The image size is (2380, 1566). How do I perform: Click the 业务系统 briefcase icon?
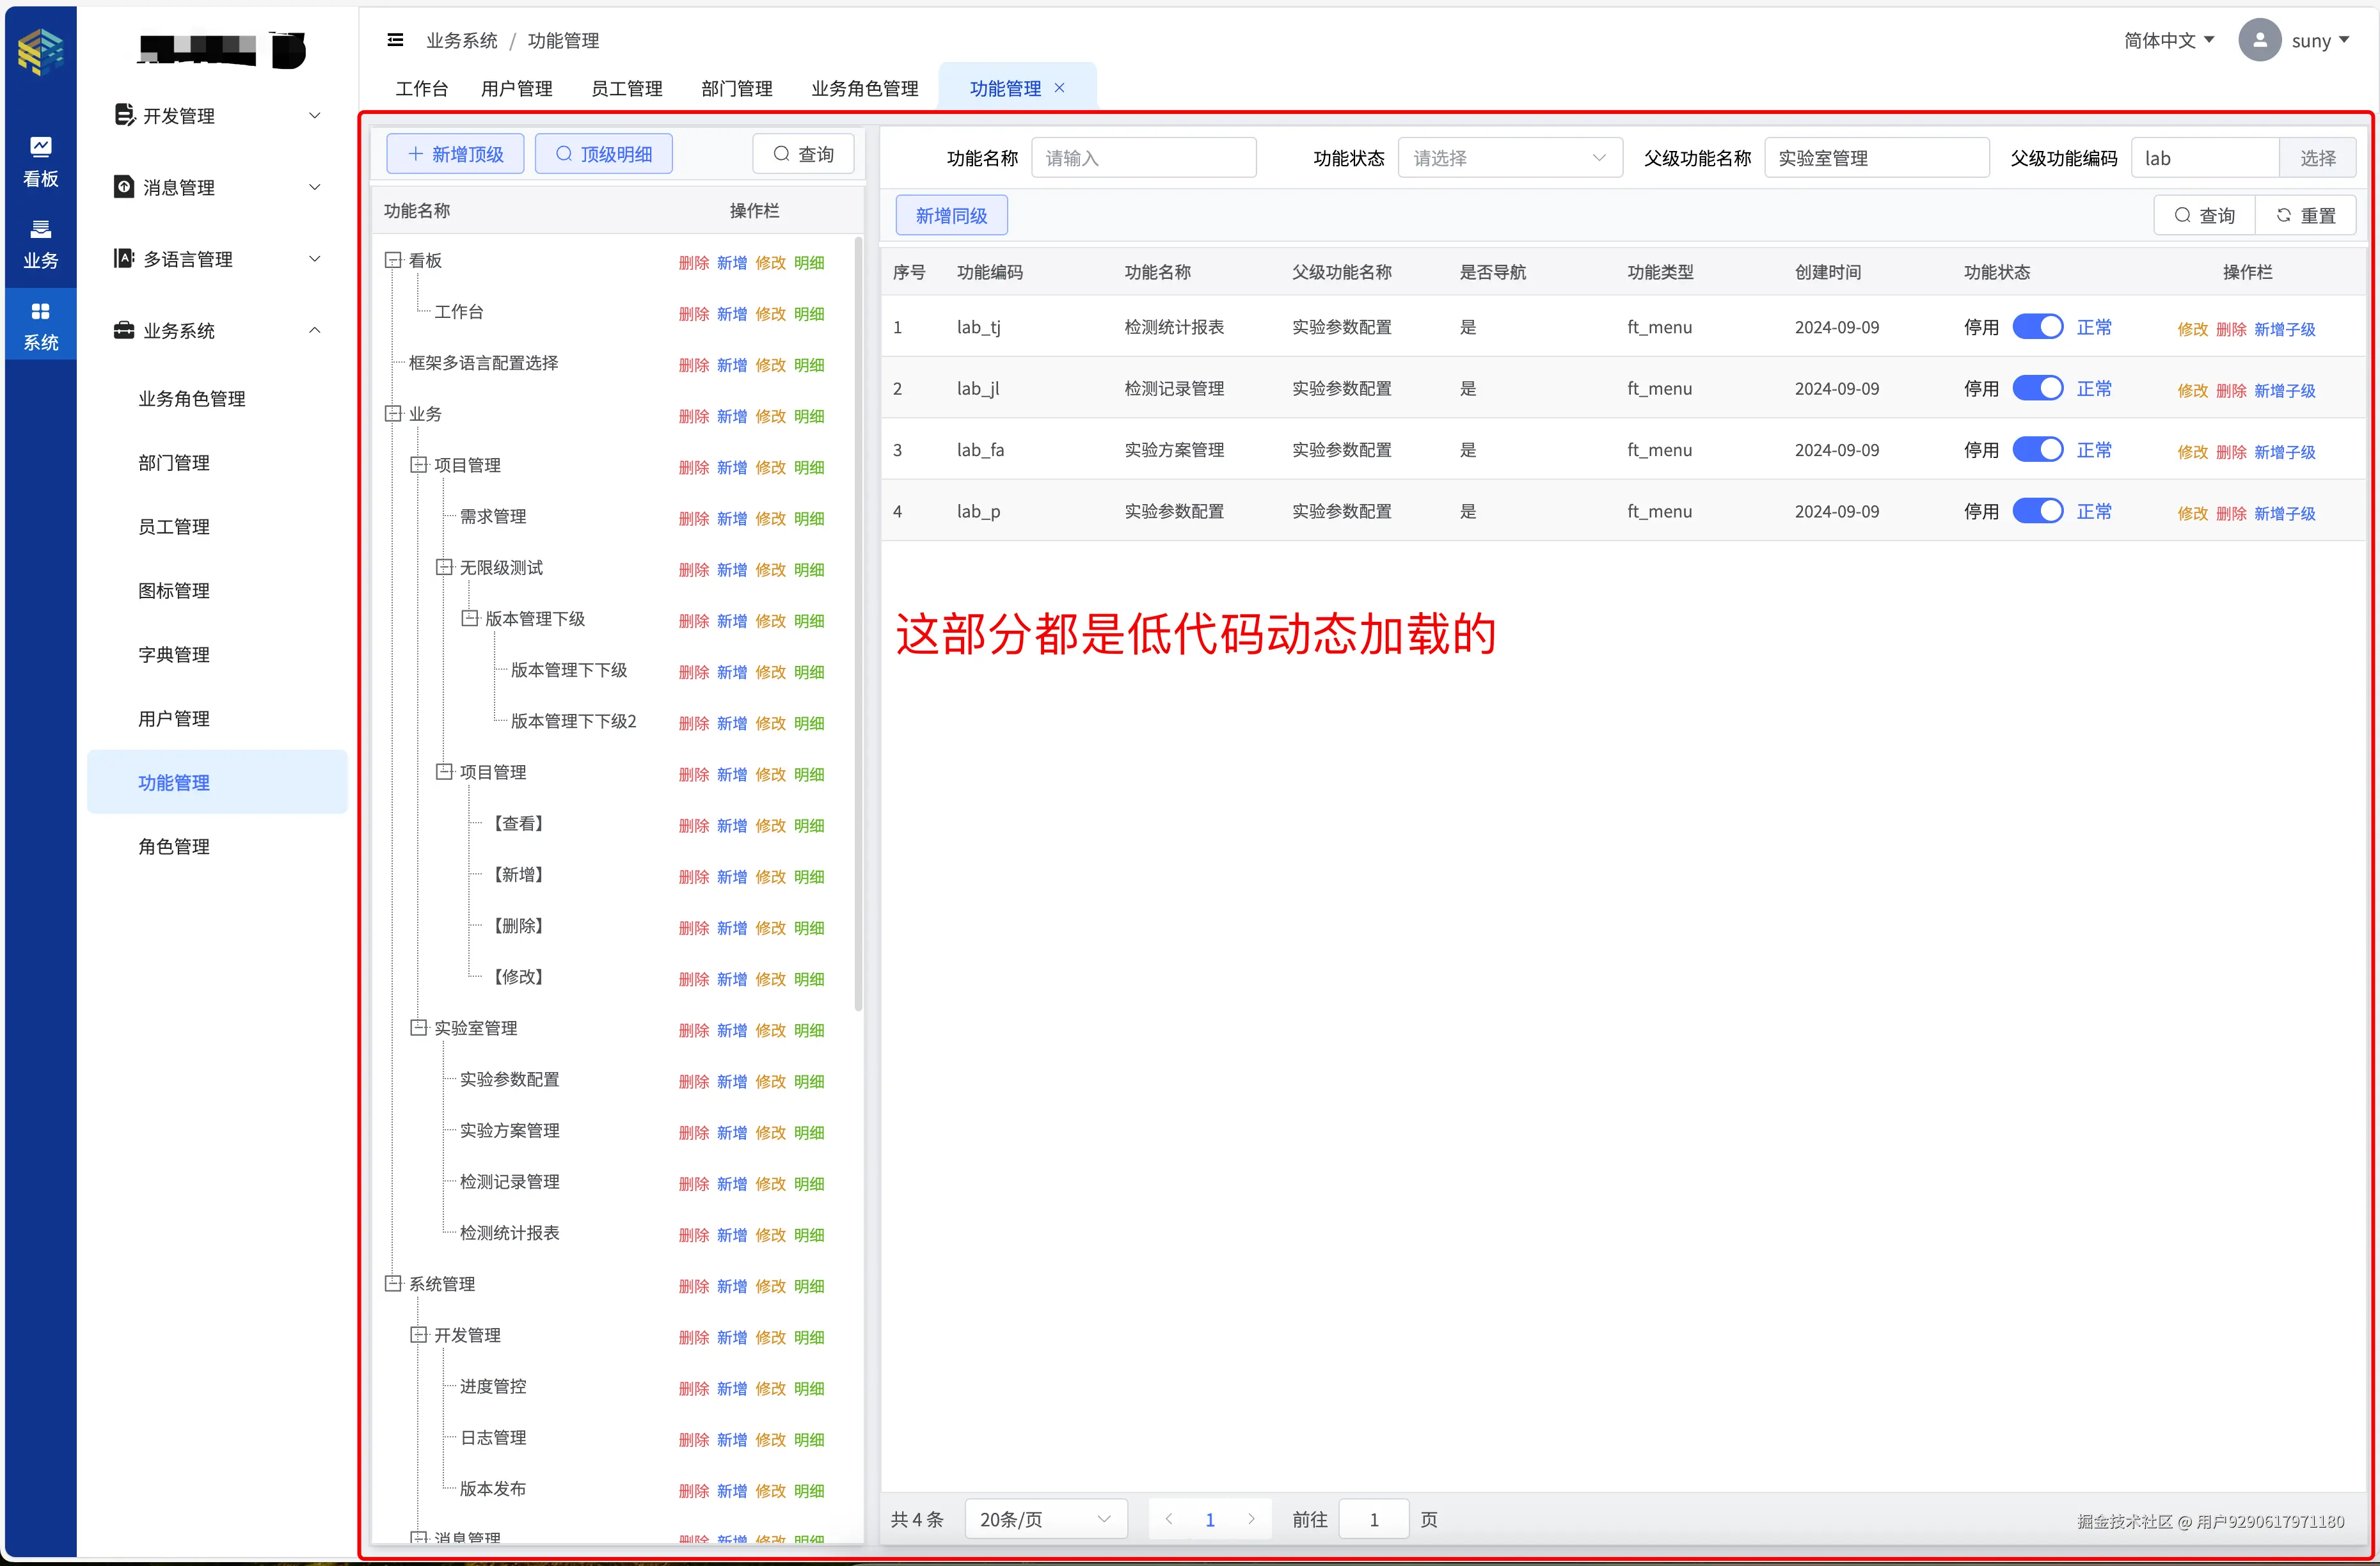(124, 330)
